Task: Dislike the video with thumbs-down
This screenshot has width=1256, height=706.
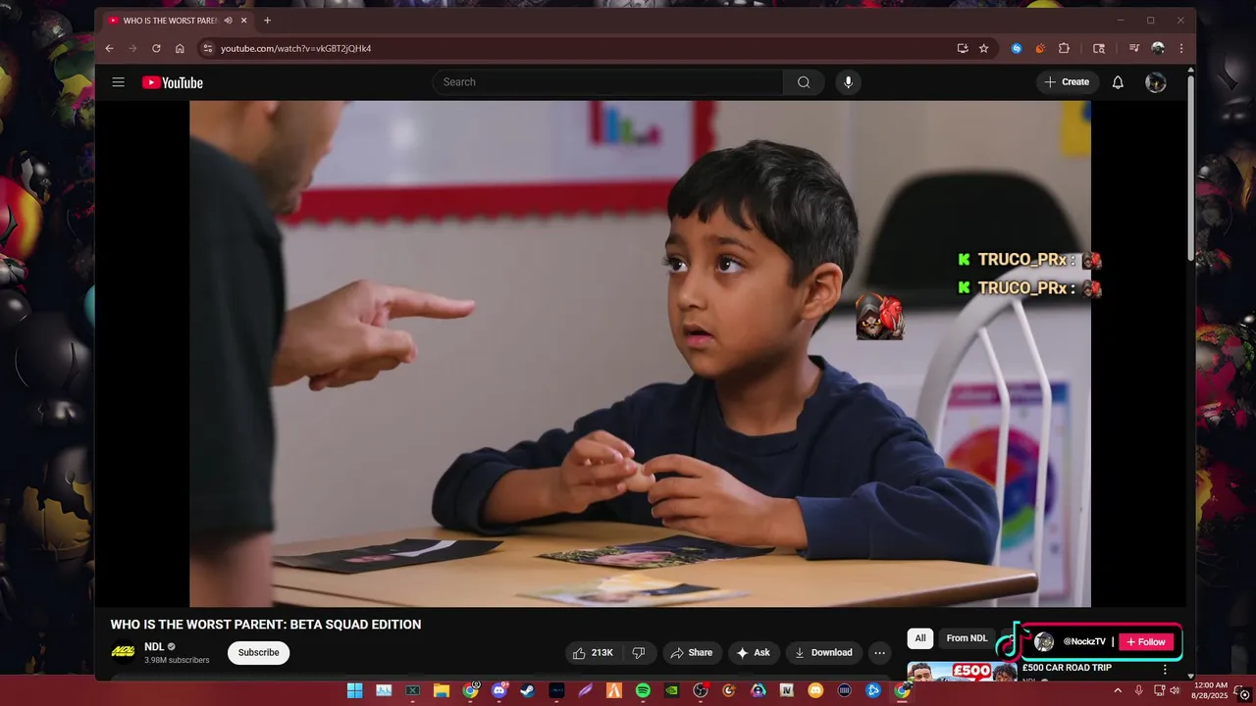Action: 639,652
